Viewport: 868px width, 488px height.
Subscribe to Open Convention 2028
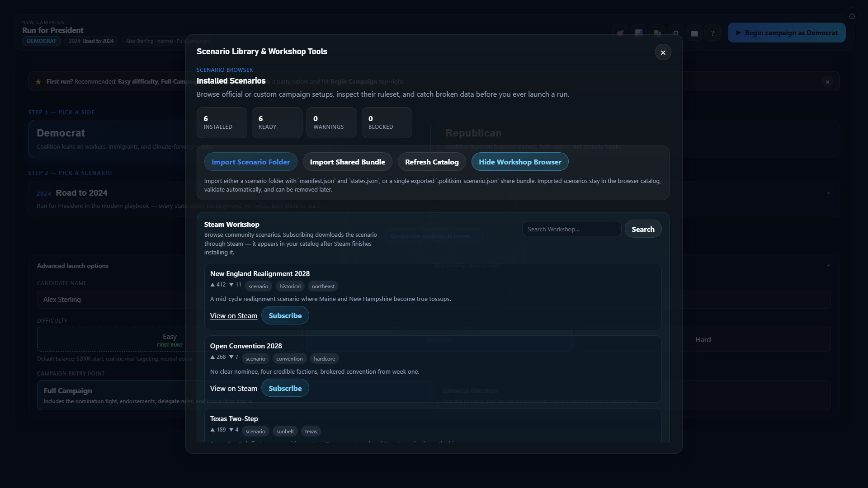pos(285,388)
